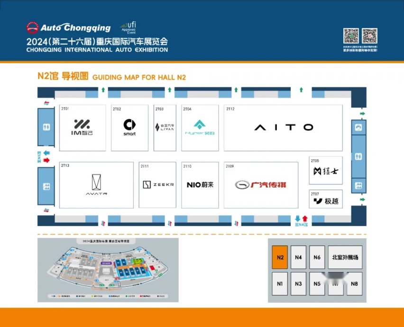The height and width of the screenshot is (327, 404).
Task: Click booth number 2T01
Action: click(65, 109)
